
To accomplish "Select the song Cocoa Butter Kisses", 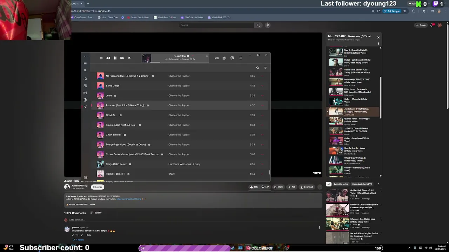I will pos(180,154).
